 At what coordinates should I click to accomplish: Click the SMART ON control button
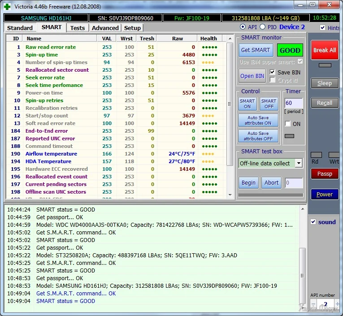pos(247,104)
